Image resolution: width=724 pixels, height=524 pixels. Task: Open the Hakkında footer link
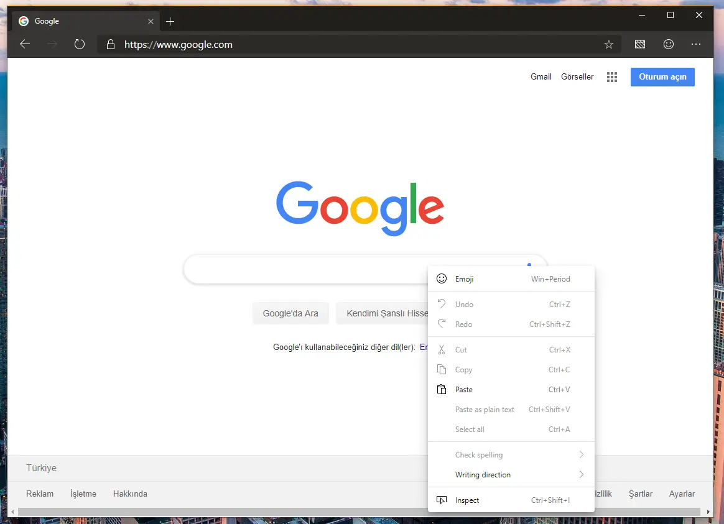coord(130,494)
